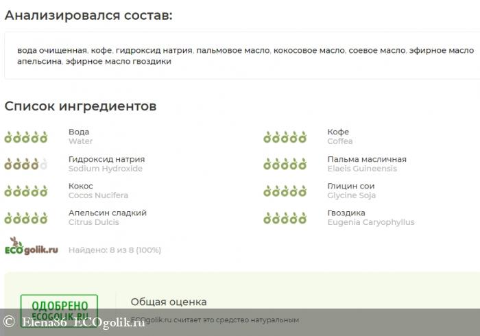This screenshot has height=336, width=480.
Task: Open the Вода ingredient link
Action: tap(79, 132)
